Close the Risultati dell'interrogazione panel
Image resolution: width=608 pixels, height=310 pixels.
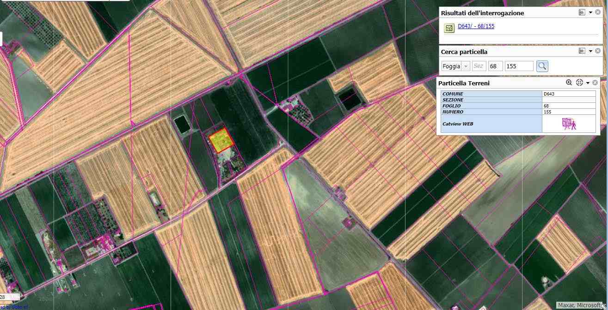598,12
